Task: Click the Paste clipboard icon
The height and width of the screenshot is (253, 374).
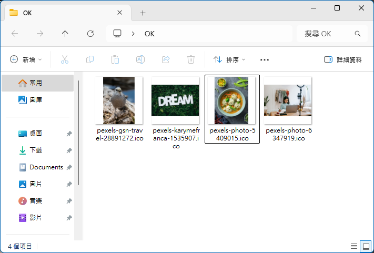Action: [x=115, y=59]
